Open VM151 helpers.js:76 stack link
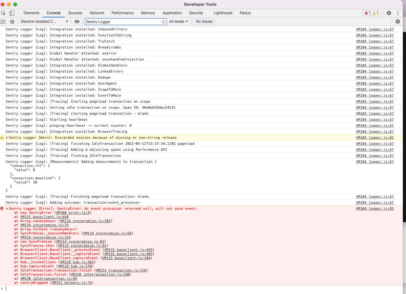The image size is (406, 294). coord(72,283)
